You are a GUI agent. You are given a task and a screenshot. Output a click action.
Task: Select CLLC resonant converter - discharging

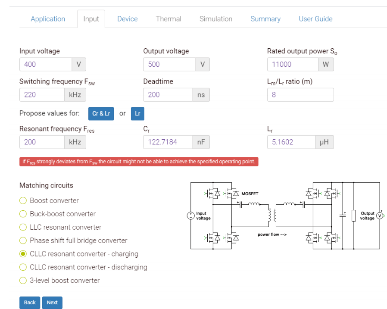click(23, 267)
